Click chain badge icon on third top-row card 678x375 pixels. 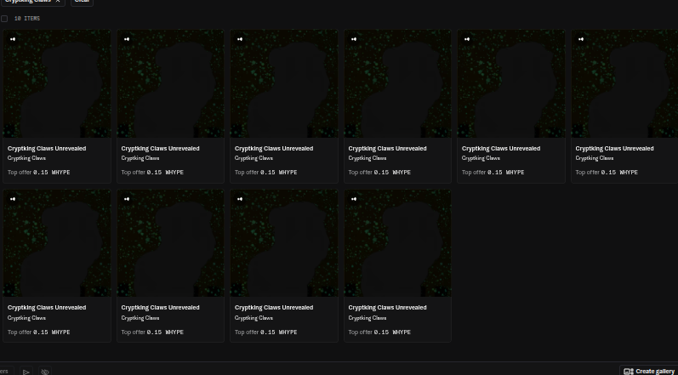tap(240, 39)
